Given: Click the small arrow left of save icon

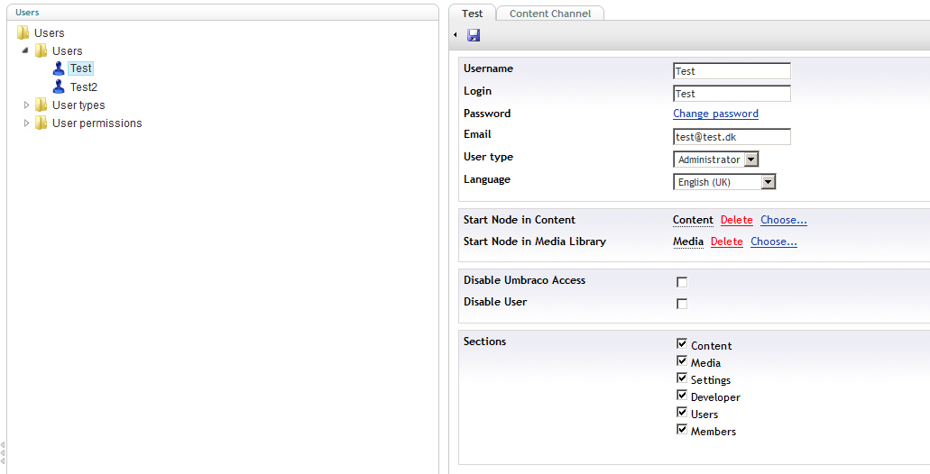Looking at the screenshot, I should pyautogui.click(x=456, y=35).
